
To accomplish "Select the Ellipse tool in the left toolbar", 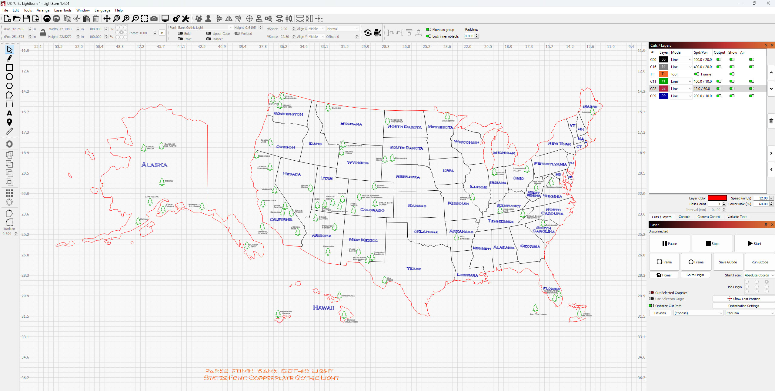I will [9, 77].
